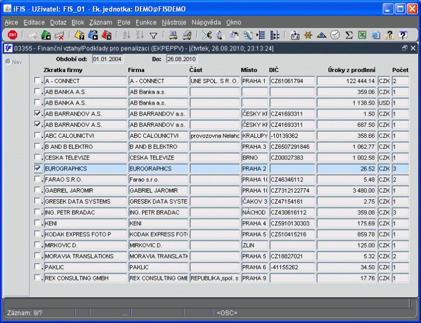Tick the checkbox for FARAO S.R.O.
The height and width of the screenshot is (323, 421).
pyautogui.click(x=37, y=179)
